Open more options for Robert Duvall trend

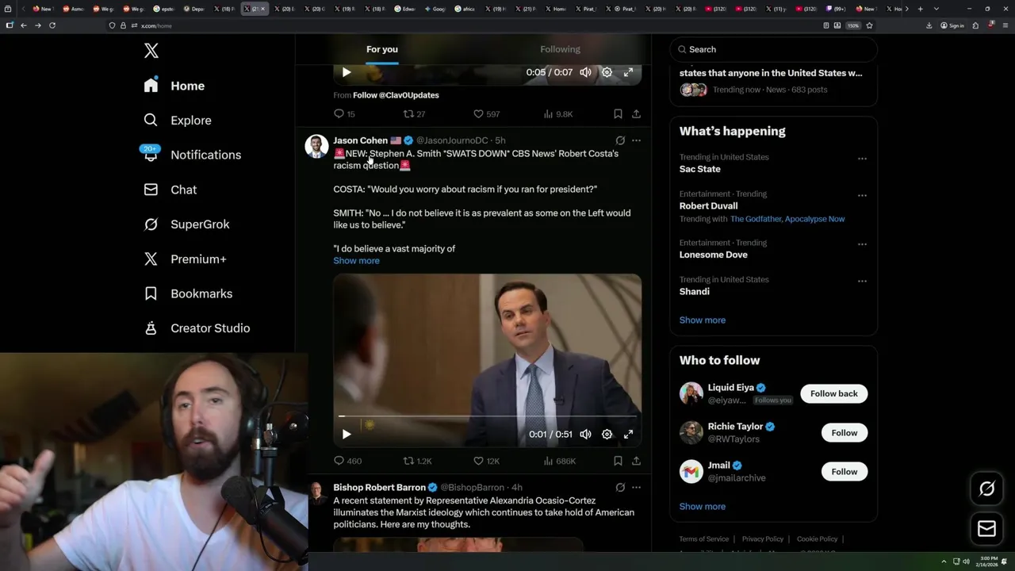point(862,195)
